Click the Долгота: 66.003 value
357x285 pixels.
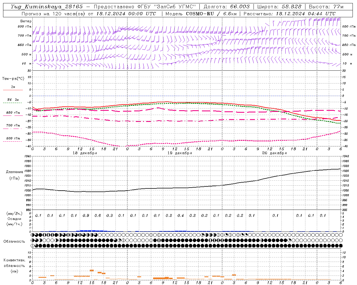pos(226,7)
